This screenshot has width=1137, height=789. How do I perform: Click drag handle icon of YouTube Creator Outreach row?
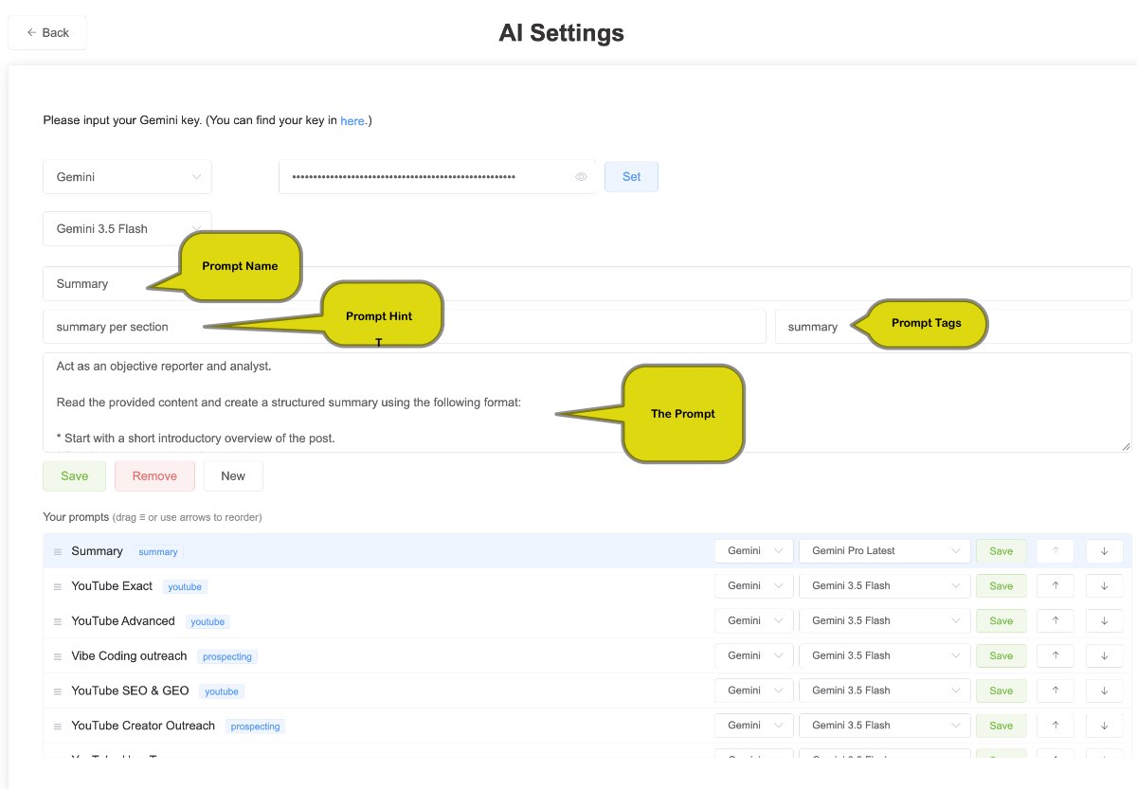pyautogui.click(x=58, y=726)
